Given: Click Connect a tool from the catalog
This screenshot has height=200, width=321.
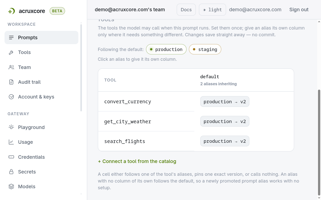Looking at the screenshot, I should (137, 161).
